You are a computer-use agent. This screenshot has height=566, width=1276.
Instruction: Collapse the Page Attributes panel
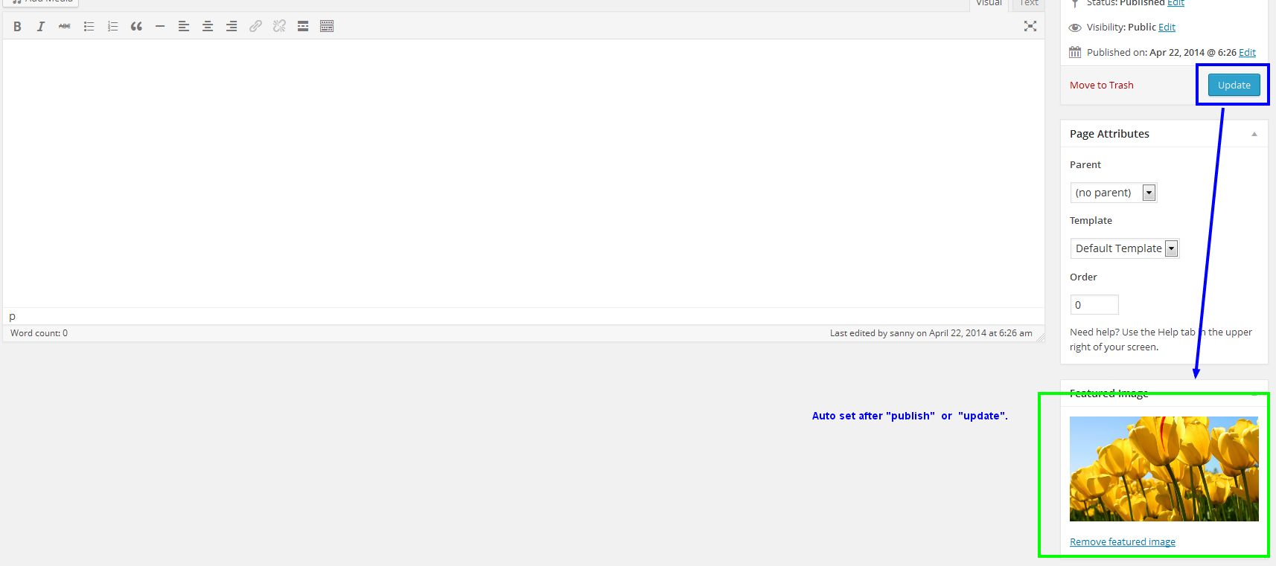tap(1254, 134)
